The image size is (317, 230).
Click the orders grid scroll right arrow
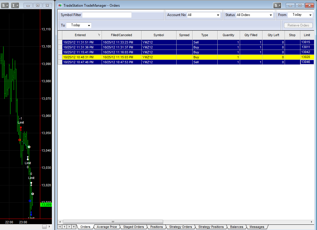tap(311, 222)
